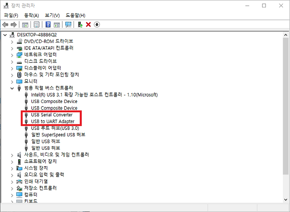290x212 pixels.
Task: Click the IDE ATA/ATAPI controller icon
Action: tap(19, 48)
